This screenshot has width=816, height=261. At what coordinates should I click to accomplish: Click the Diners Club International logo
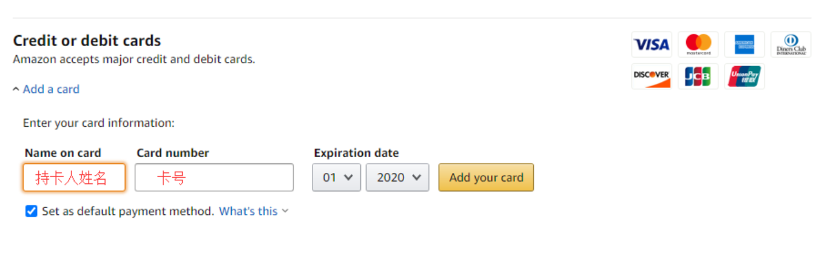click(x=791, y=44)
